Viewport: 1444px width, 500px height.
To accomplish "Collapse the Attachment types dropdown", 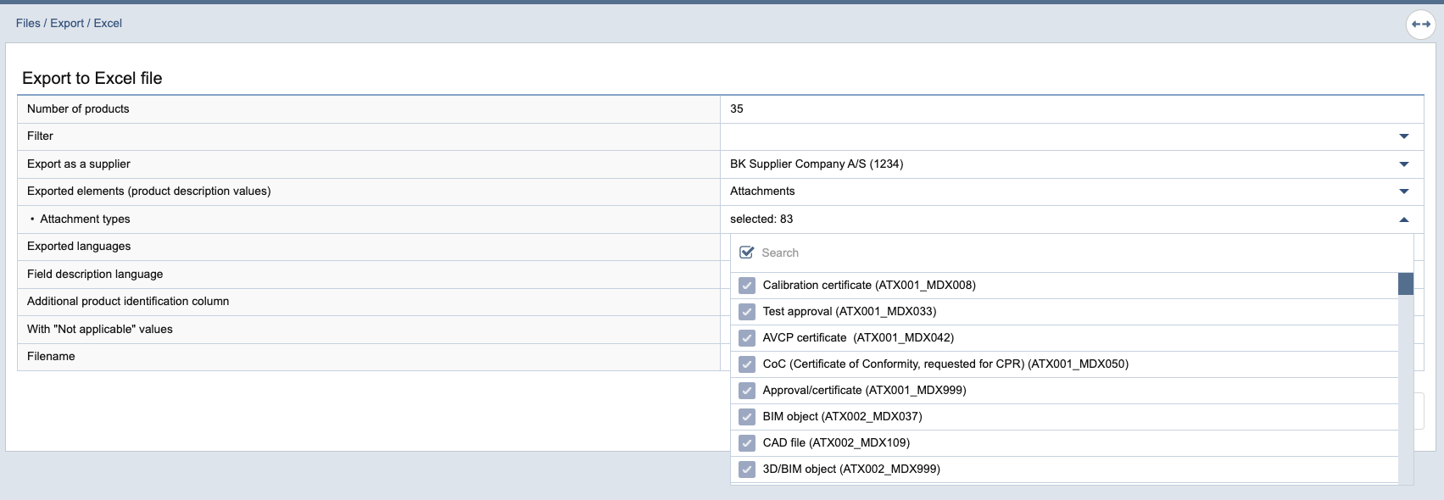I will (x=1404, y=219).
